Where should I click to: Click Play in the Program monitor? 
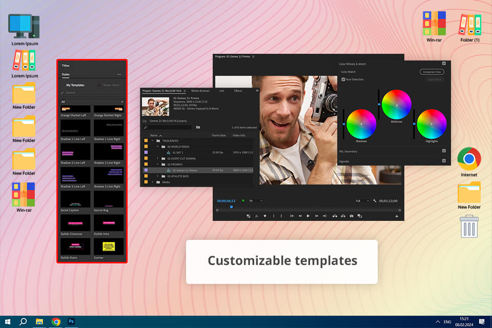(308, 216)
